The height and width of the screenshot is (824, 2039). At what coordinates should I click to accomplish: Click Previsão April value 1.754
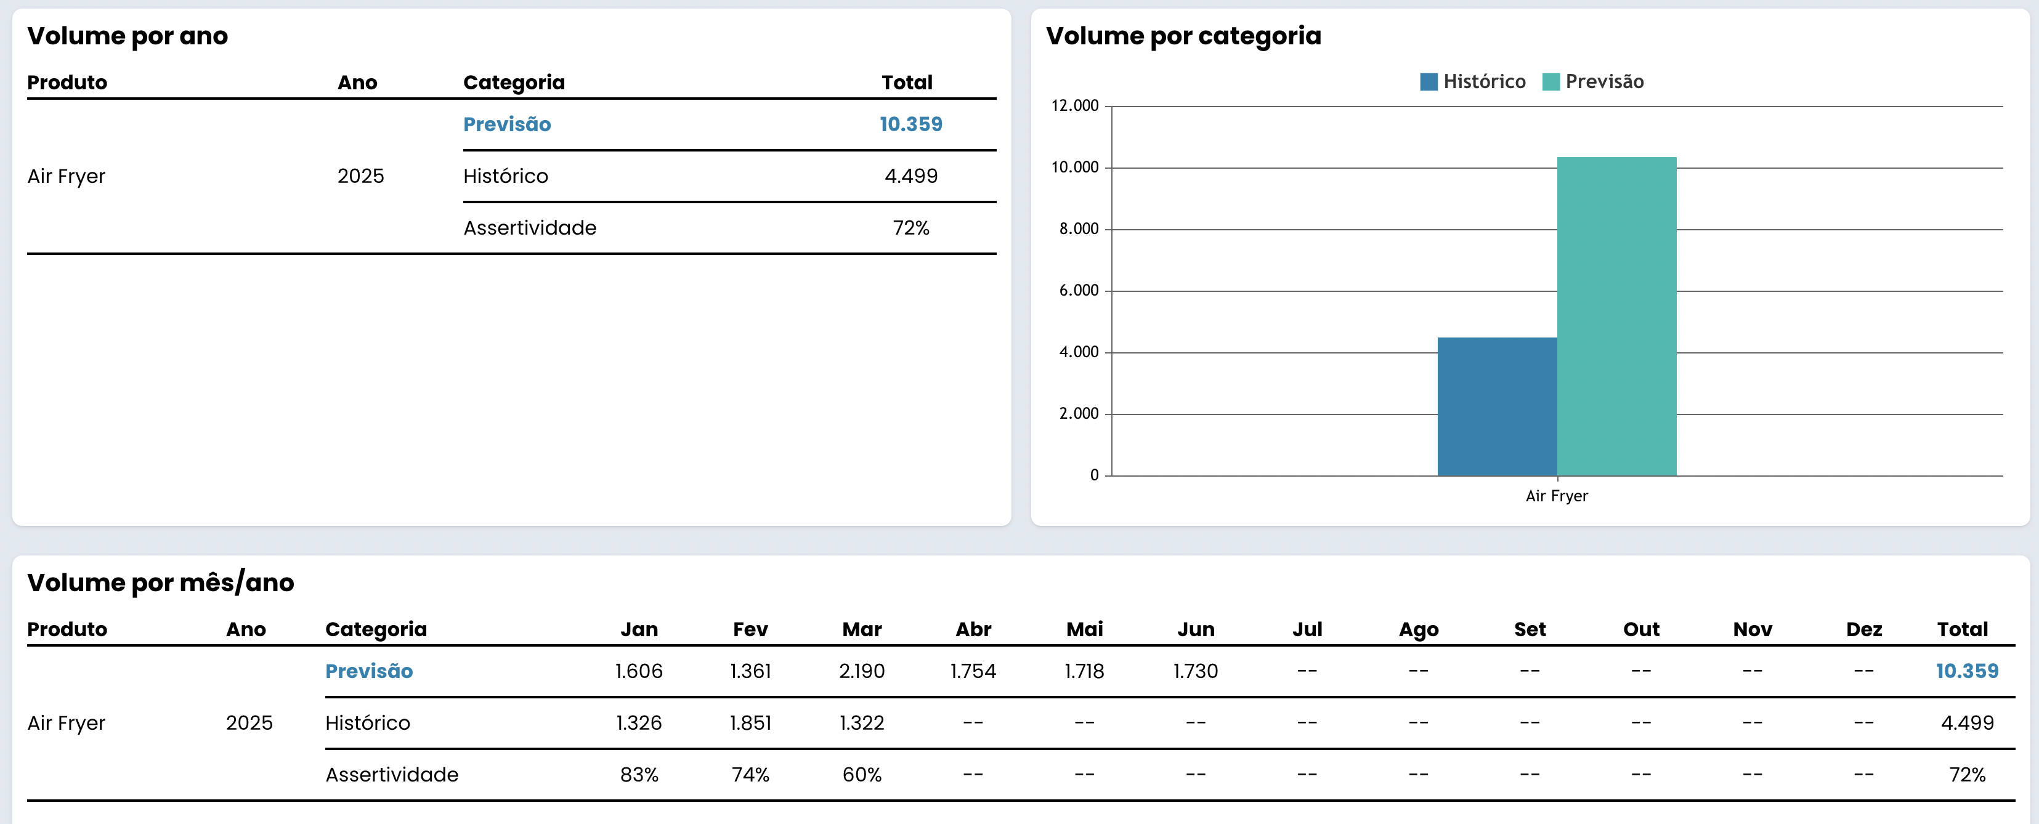click(973, 671)
